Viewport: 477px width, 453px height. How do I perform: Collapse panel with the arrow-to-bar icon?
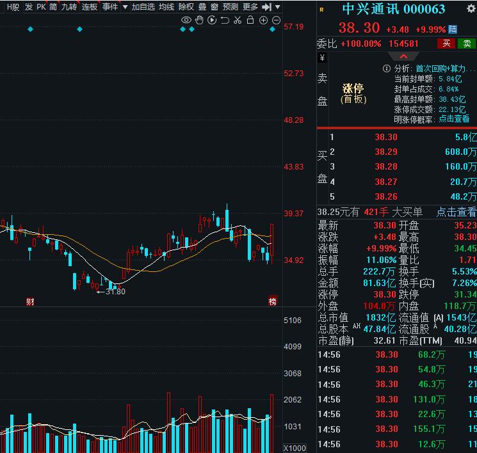(x=267, y=7)
